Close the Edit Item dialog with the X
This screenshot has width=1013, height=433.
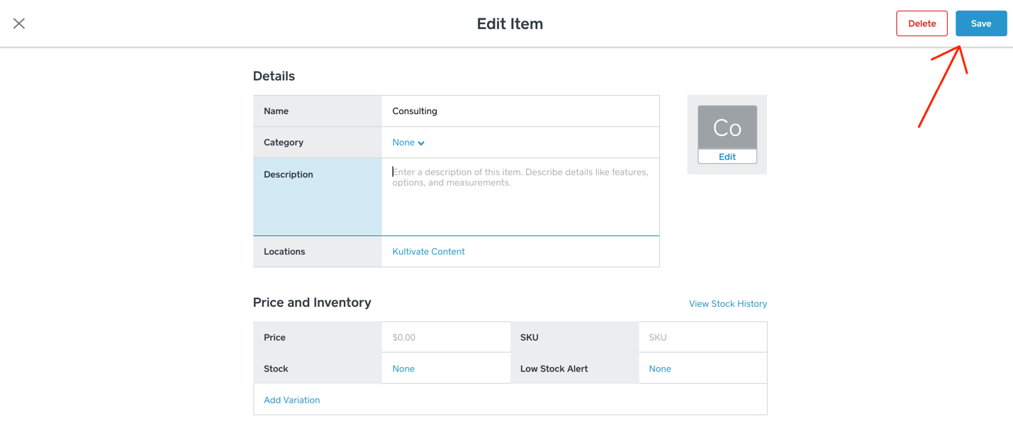[19, 23]
